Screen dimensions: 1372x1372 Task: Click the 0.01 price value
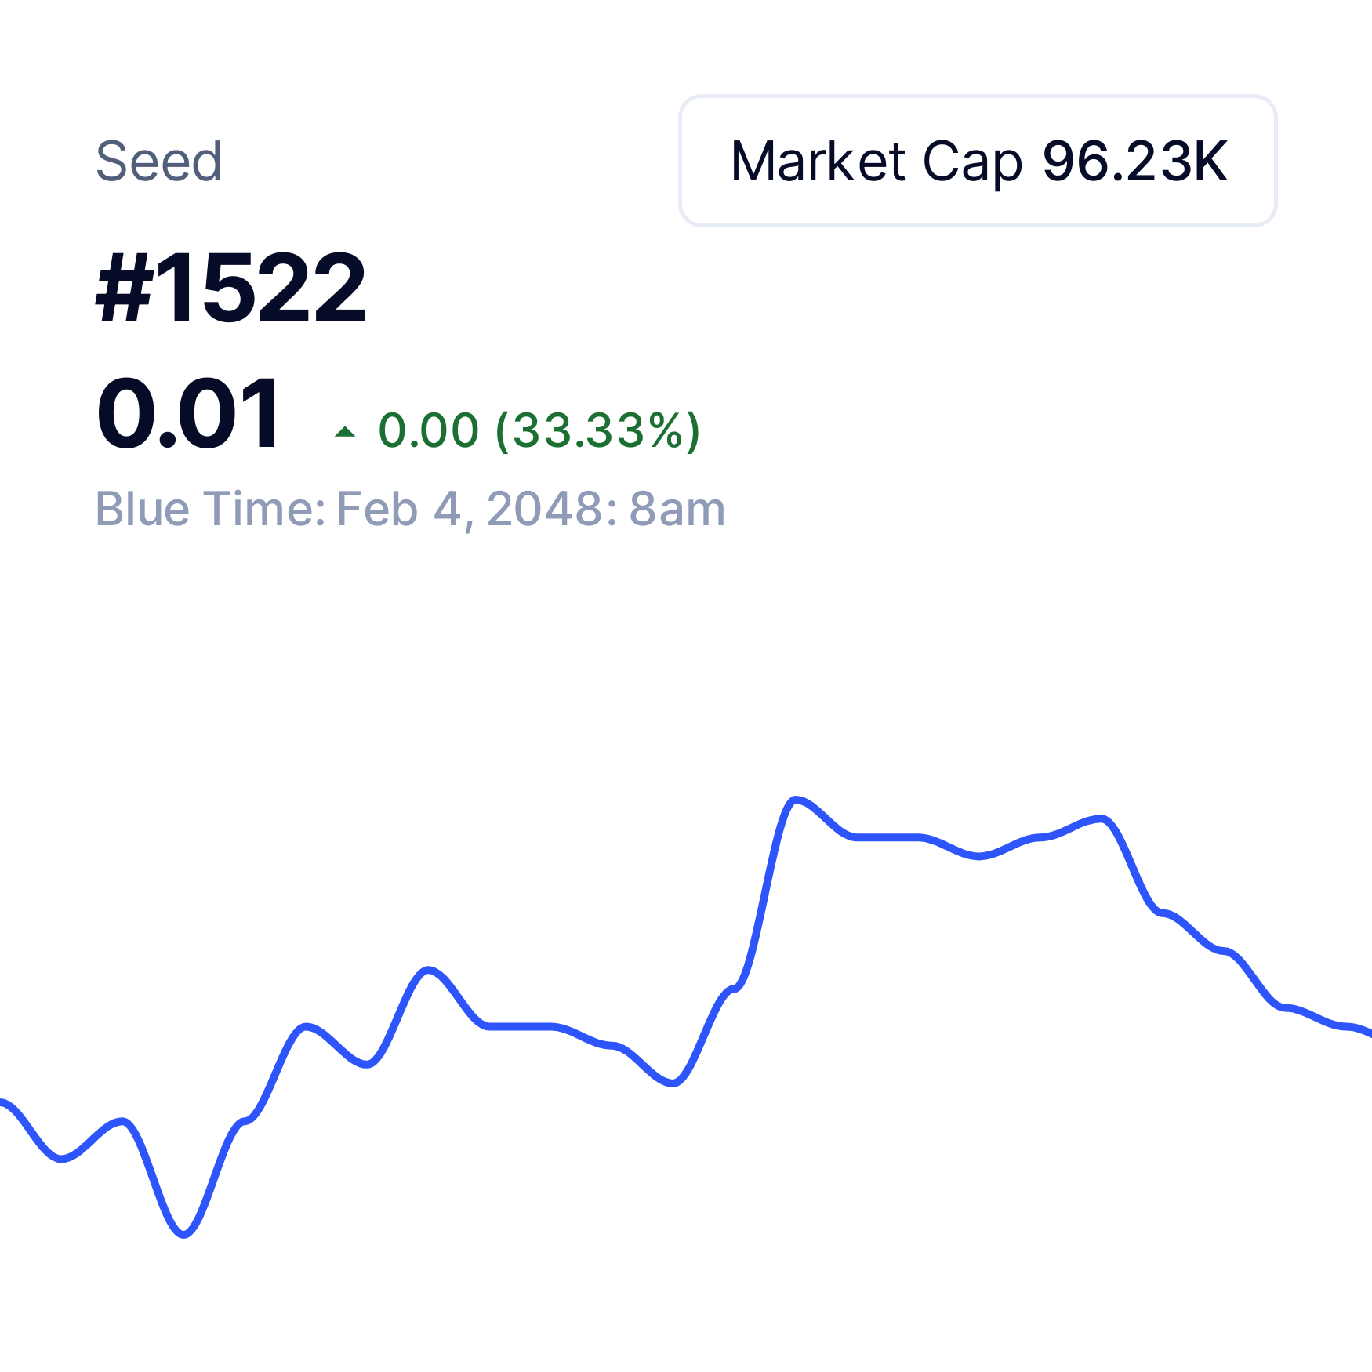tap(188, 413)
